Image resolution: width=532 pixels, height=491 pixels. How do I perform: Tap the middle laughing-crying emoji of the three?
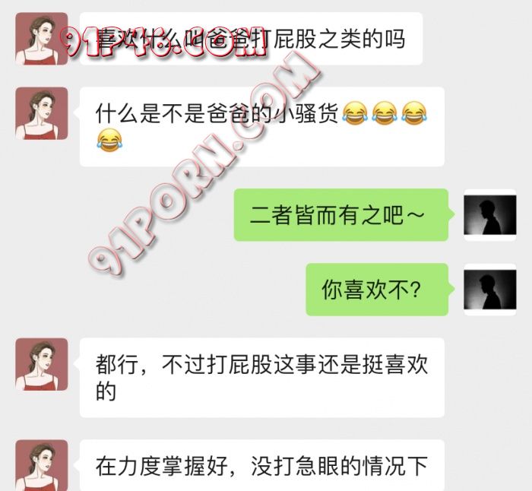coord(385,113)
